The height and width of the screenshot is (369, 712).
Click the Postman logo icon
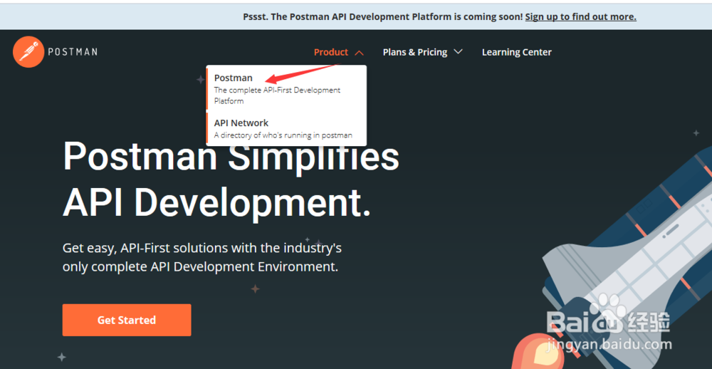(x=28, y=52)
